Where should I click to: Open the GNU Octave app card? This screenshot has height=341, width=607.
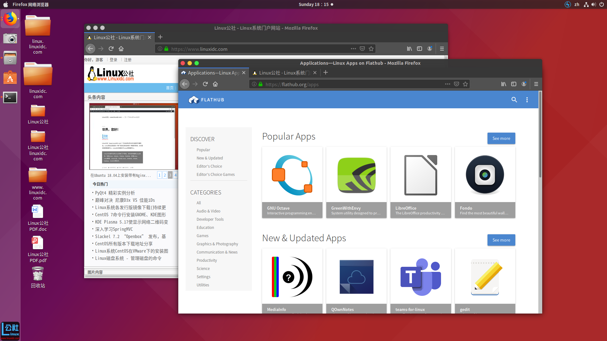292,182
